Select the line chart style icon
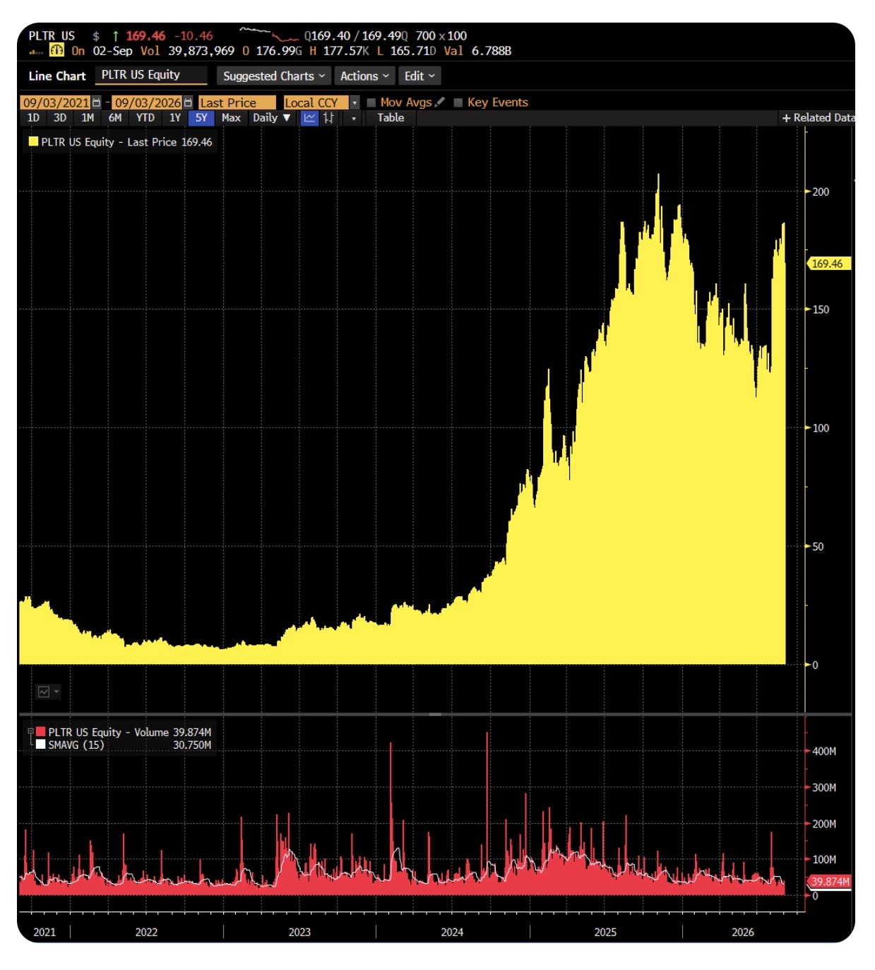This screenshot has height=970, width=875. [x=309, y=118]
